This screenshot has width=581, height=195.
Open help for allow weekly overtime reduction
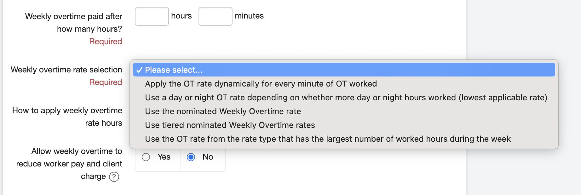[114, 177]
